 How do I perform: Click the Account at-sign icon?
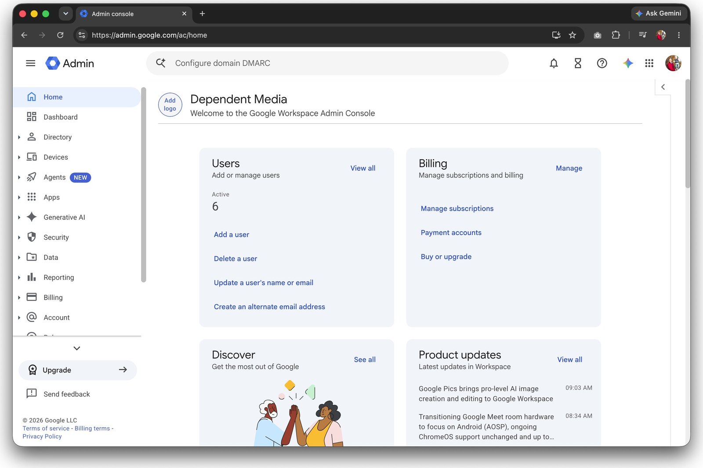[x=32, y=317]
